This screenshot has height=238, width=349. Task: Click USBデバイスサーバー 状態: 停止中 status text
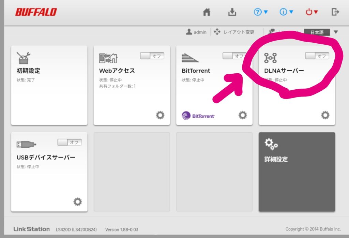pos(28,166)
